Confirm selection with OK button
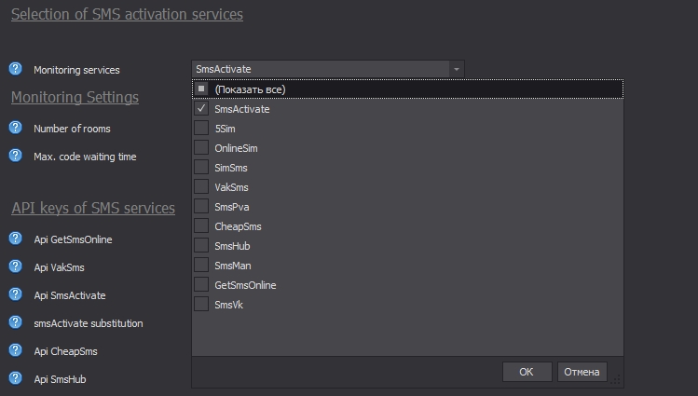Viewport: 698px width, 396px height. tap(527, 372)
